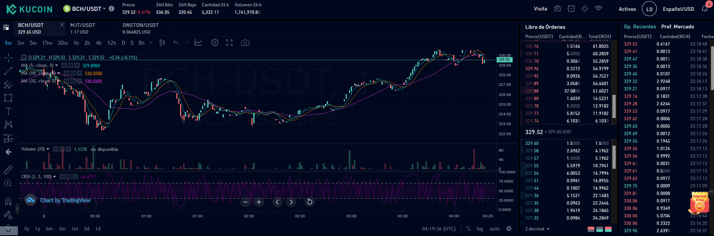Open candlestick chart style selector
This screenshot has width=714, height=236.
tap(162, 43)
